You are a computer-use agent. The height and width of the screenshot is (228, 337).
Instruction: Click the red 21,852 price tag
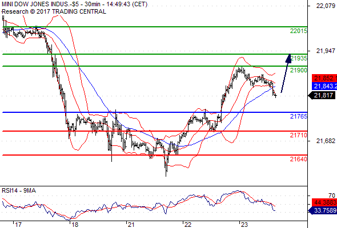point(324,78)
